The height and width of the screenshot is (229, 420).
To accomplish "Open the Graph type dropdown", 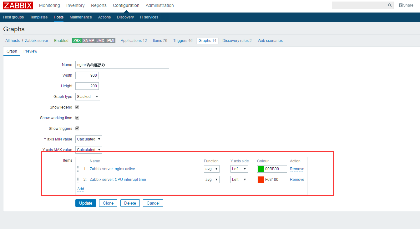I will (x=88, y=97).
